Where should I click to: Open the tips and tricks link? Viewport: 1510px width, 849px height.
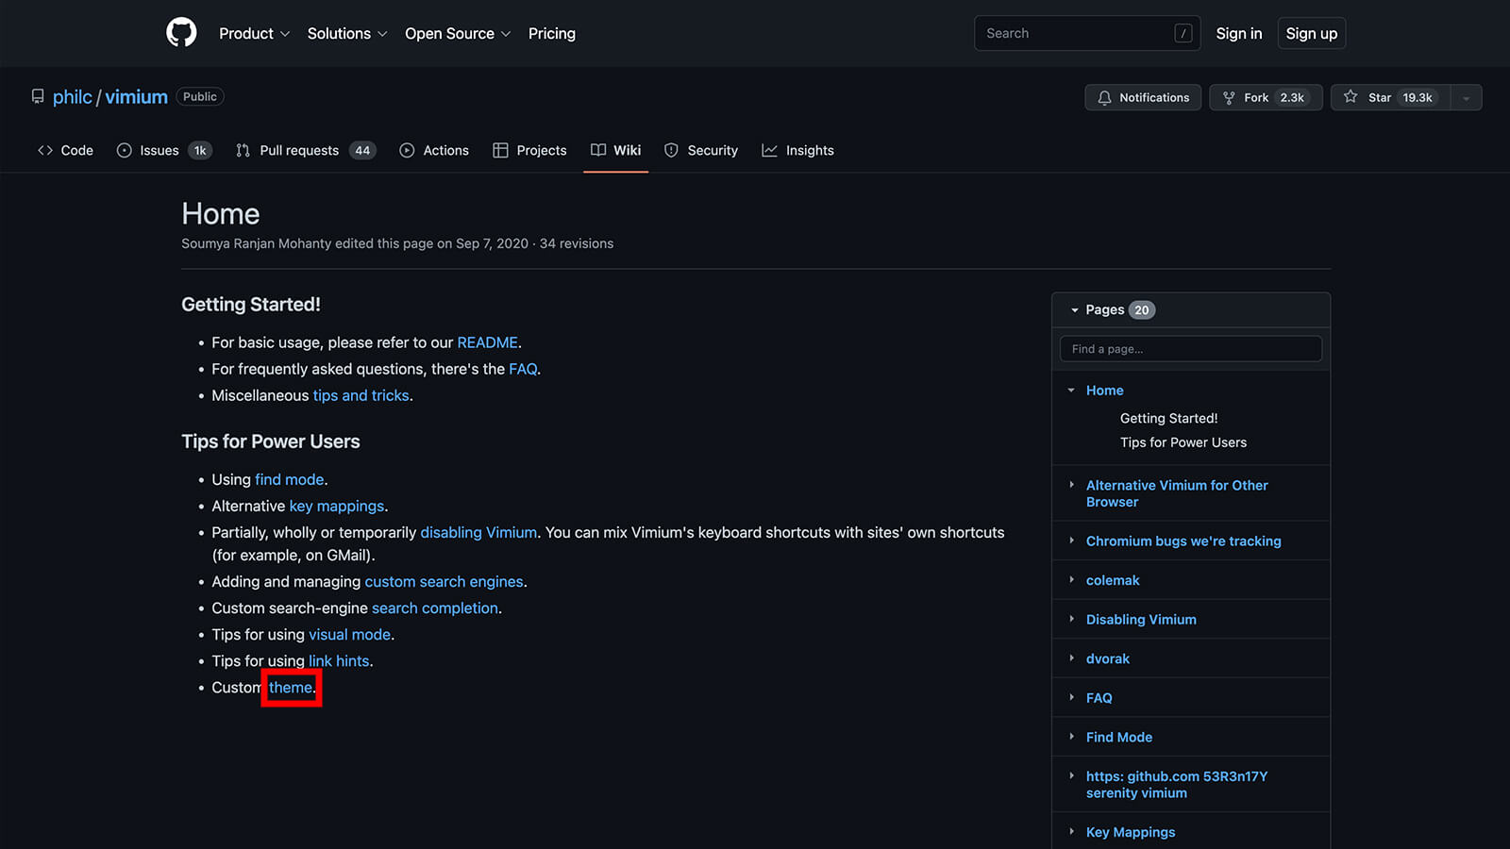coord(361,395)
